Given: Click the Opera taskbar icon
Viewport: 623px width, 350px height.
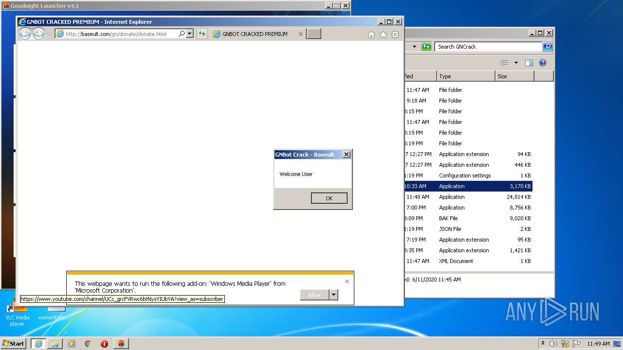Looking at the screenshot, I should pos(104,343).
